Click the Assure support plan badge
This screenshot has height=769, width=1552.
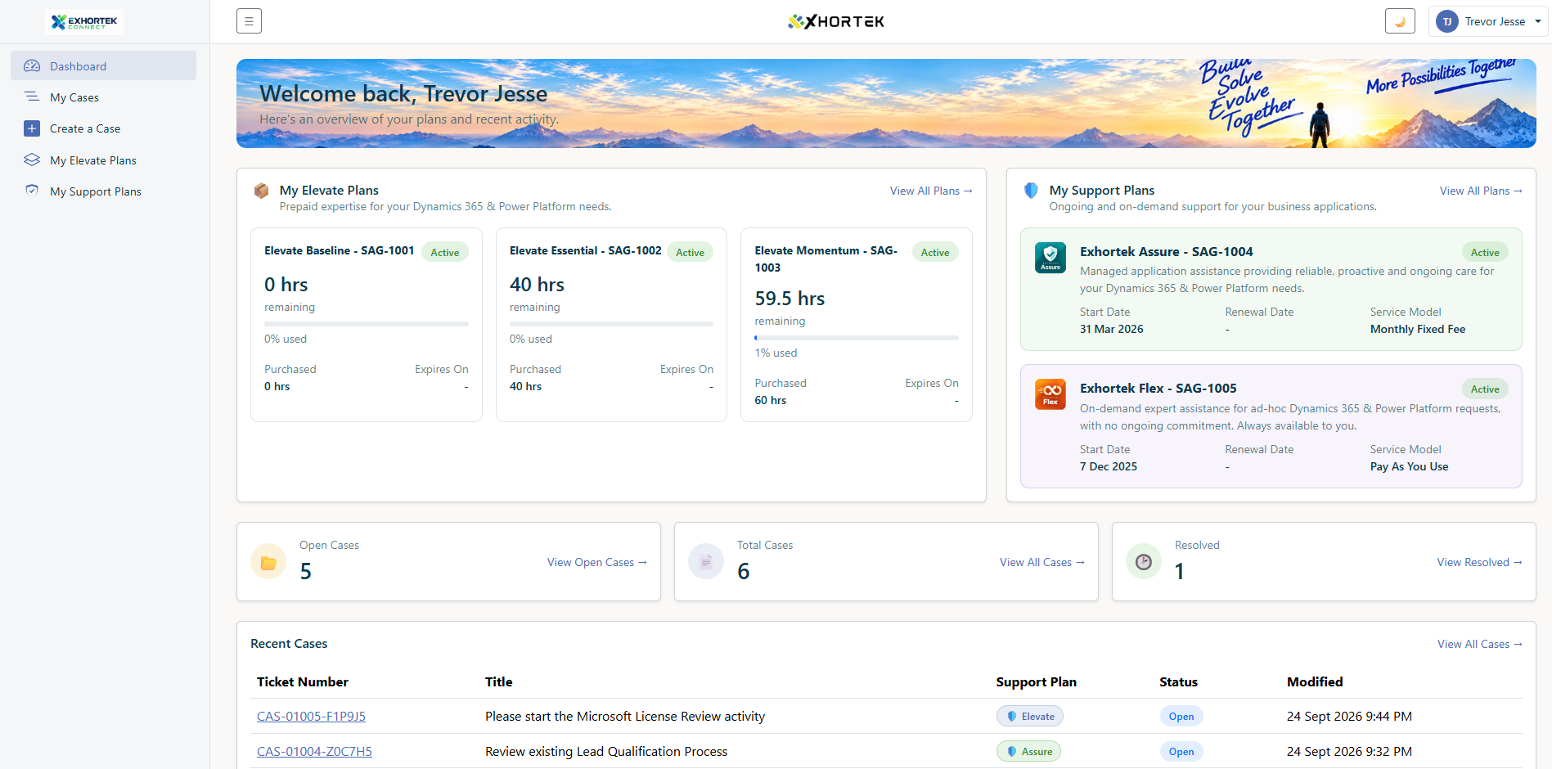pos(1028,752)
